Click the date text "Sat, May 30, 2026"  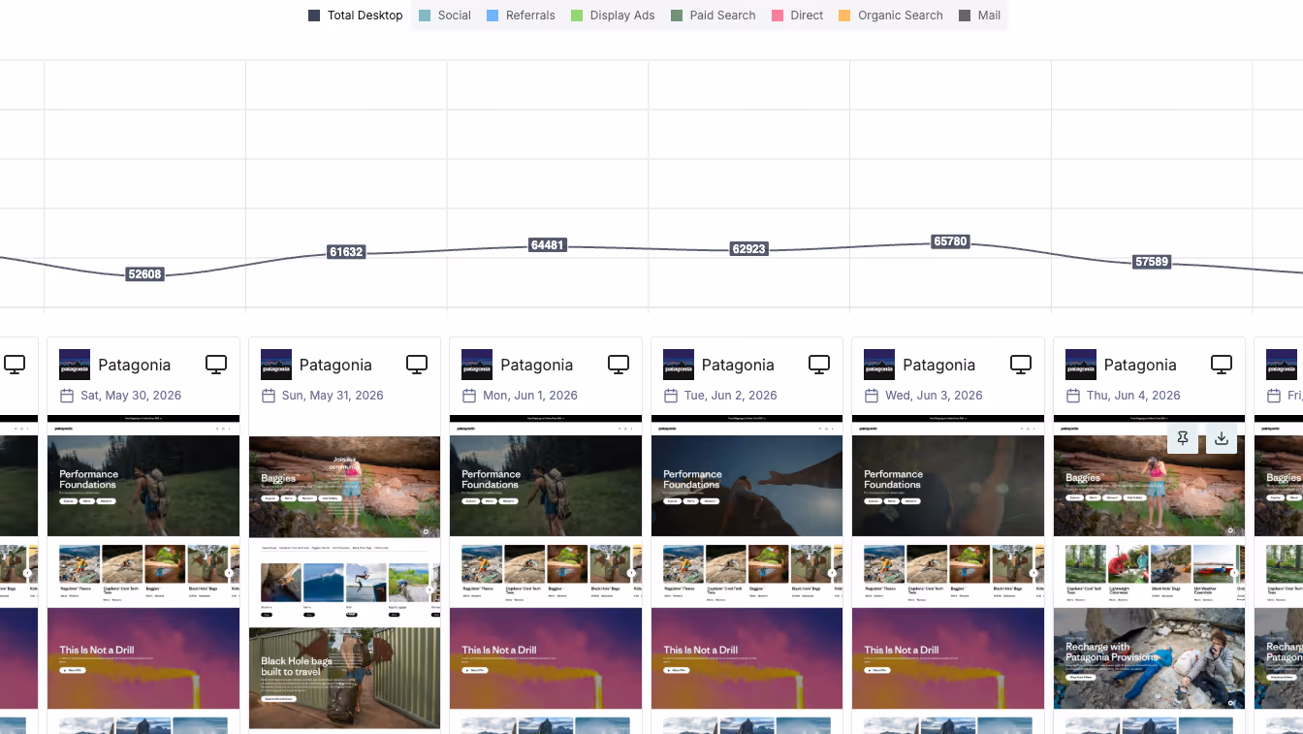[131, 396]
